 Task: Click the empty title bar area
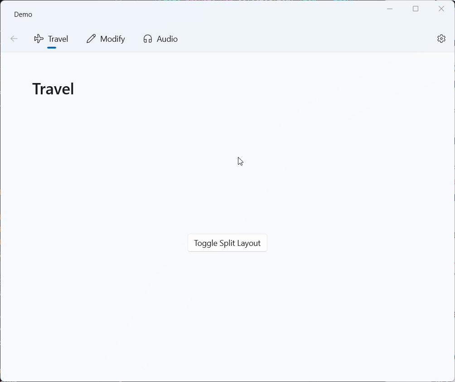(204, 14)
